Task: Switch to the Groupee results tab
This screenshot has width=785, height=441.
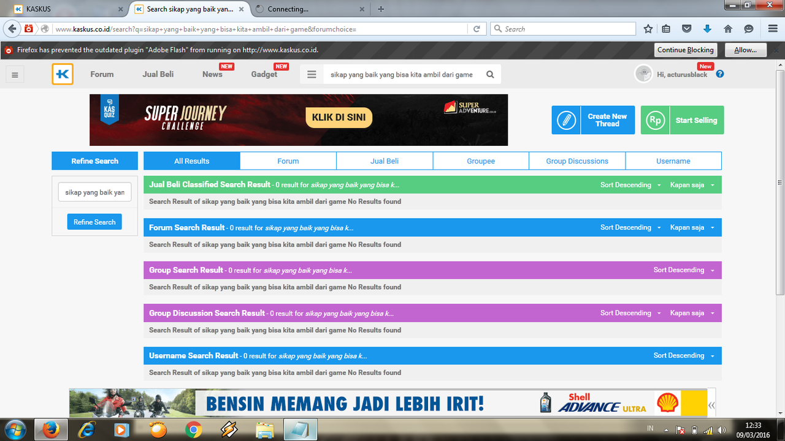Action: pos(481,161)
